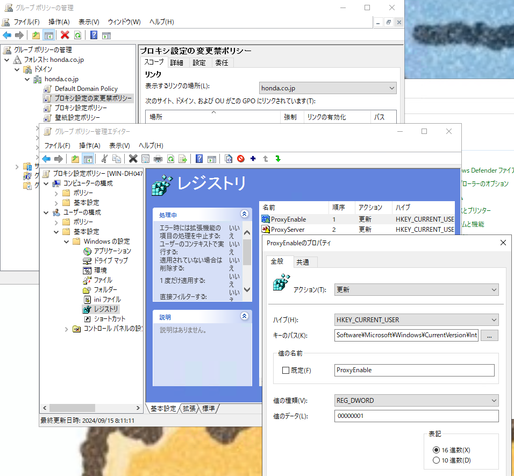
Task: Select 壁紙設定ポリシー in management tree
Action: [77, 117]
